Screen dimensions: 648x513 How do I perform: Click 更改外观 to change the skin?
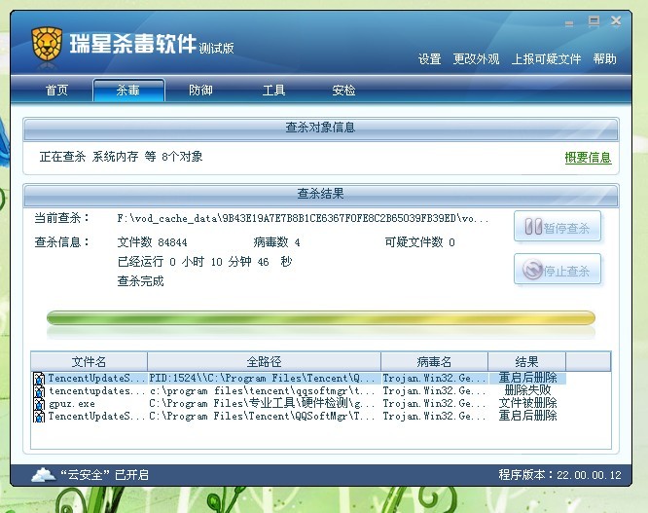(476, 59)
